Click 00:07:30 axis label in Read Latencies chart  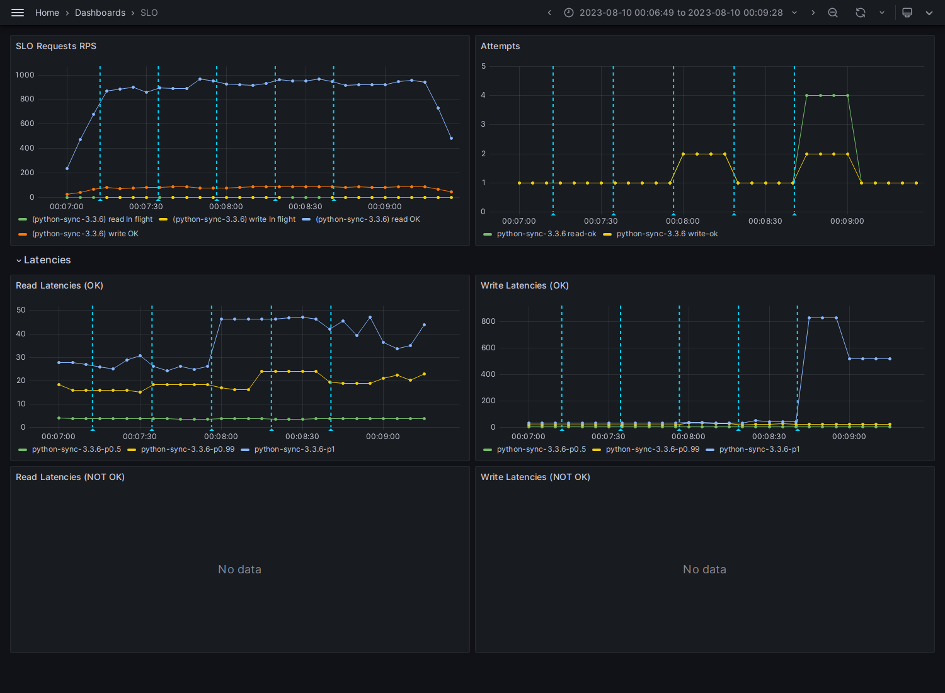point(140,437)
